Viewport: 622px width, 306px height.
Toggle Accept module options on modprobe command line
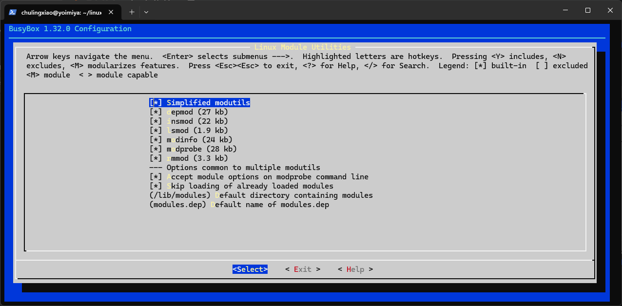(259, 177)
